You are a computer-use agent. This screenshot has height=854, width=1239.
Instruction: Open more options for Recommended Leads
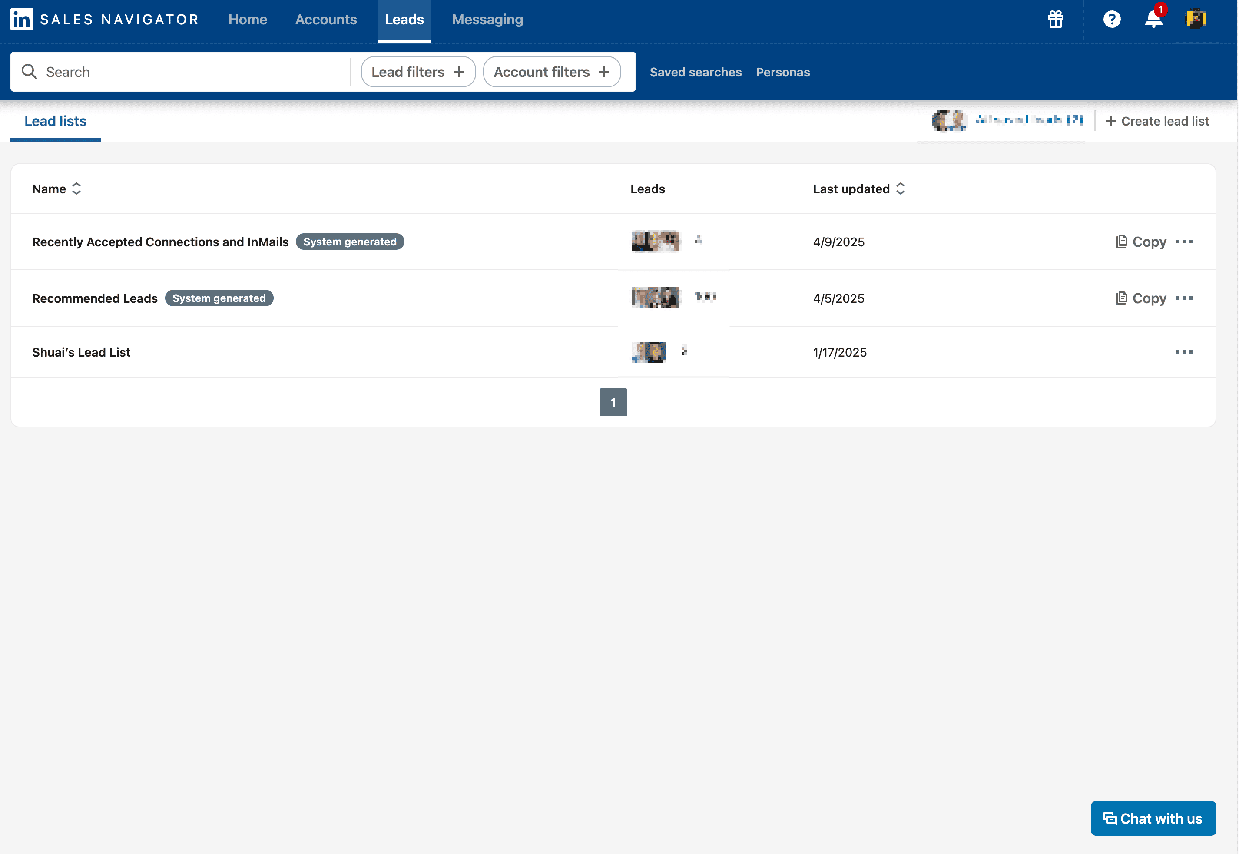pos(1184,298)
